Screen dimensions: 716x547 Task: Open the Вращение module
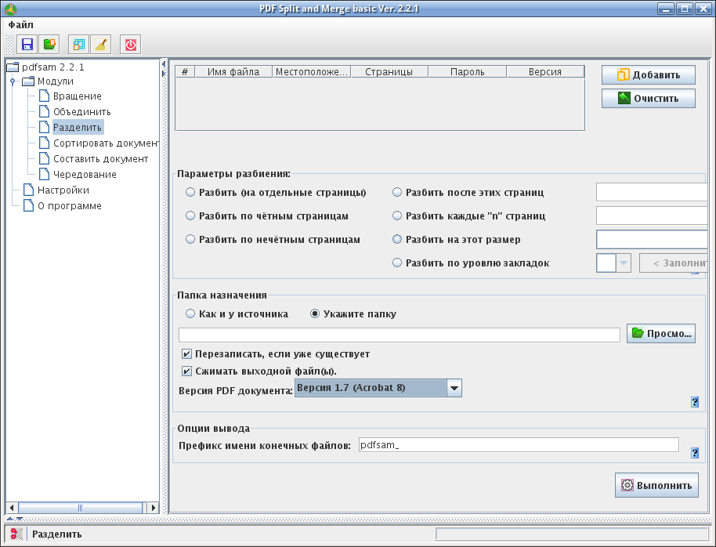pyautogui.click(x=78, y=96)
